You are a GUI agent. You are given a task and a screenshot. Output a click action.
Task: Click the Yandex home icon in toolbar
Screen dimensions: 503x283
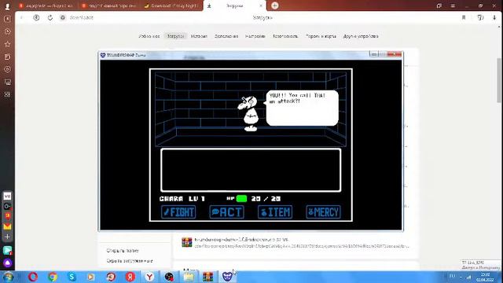pos(36,17)
